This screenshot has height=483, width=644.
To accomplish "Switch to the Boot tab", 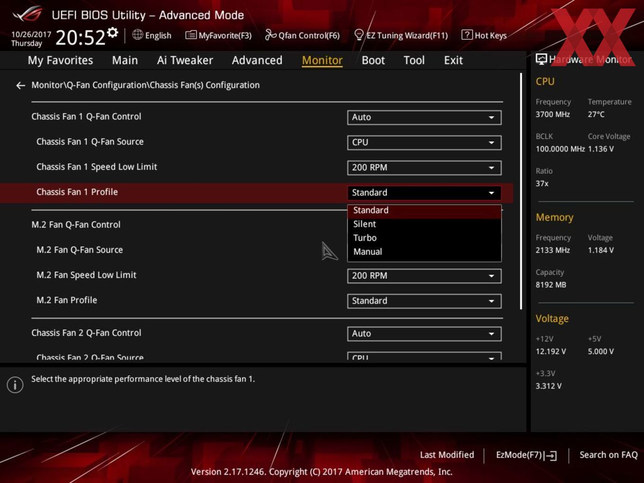I will [373, 60].
